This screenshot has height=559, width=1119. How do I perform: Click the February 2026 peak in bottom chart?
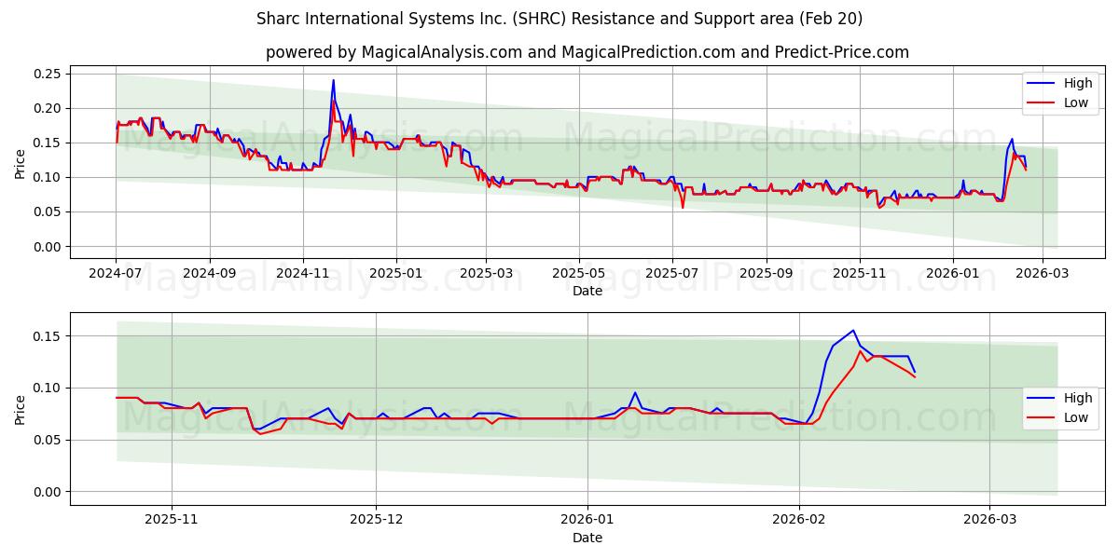tap(852, 331)
